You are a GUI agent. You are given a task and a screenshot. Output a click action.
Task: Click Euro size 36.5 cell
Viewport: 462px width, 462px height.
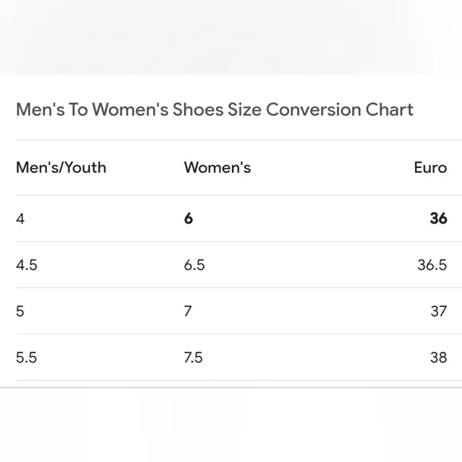click(x=432, y=265)
